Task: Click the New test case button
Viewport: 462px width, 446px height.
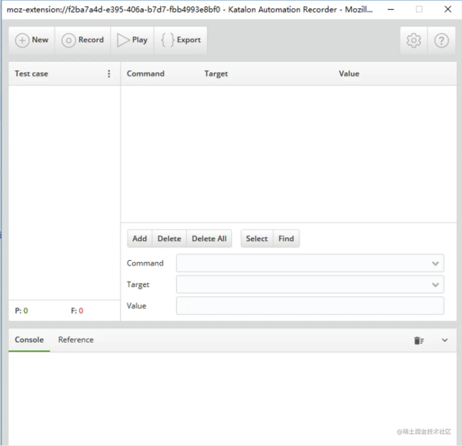Action: point(32,40)
